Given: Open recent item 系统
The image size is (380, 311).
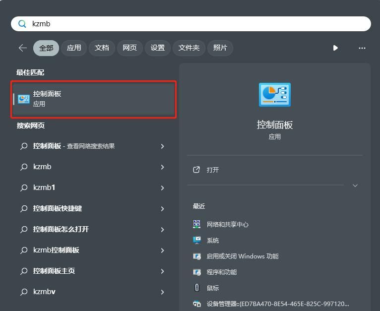Looking at the screenshot, I should pos(212,240).
